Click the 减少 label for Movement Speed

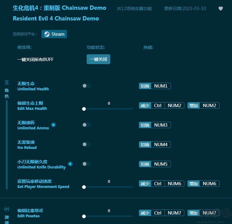(x=145, y=184)
